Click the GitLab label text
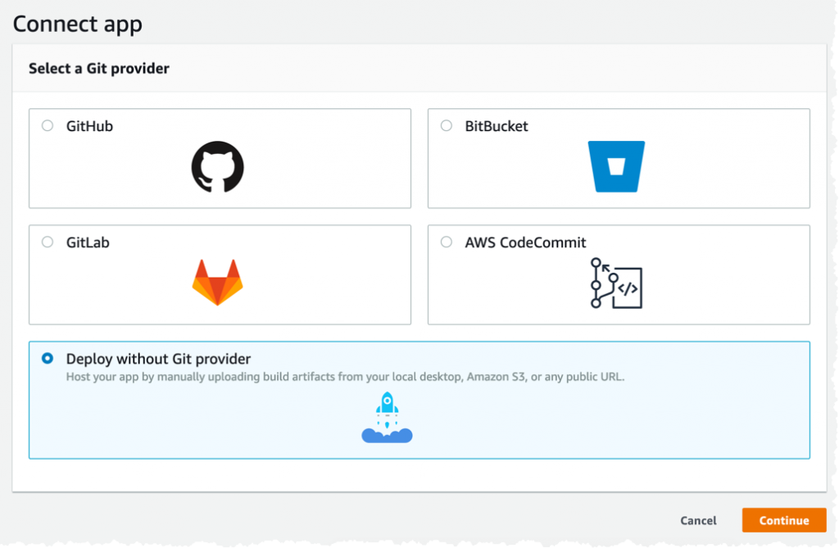The height and width of the screenshot is (548, 839). tap(88, 242)
